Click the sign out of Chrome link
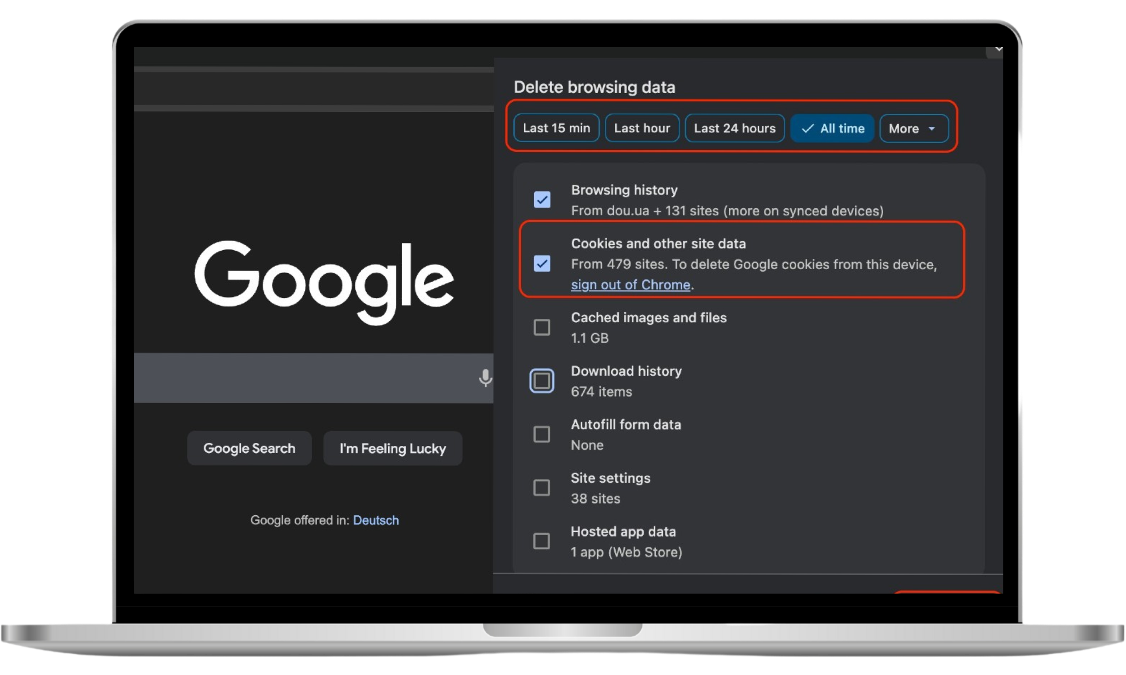This screenshot has height=675, width=1126. coord(631,285)
